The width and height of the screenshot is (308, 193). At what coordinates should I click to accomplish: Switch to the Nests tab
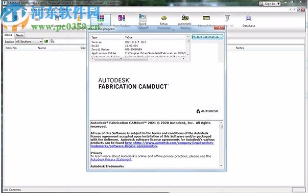click(x=19, y=35)
